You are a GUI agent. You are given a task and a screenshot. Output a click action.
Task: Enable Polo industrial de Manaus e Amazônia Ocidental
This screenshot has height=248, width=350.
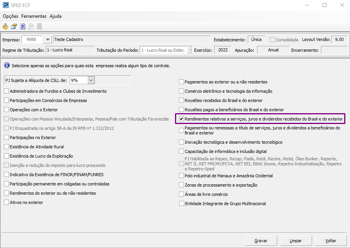181,176
